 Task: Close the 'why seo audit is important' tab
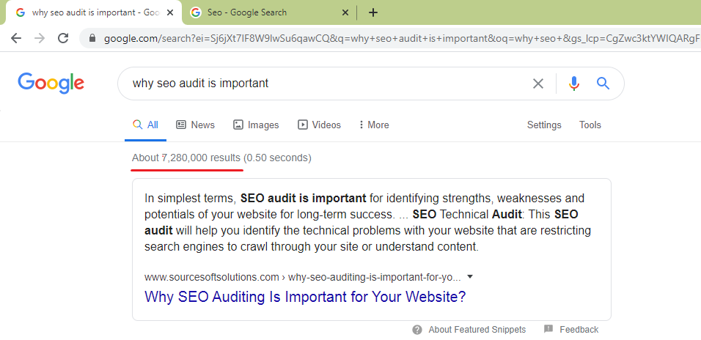click(x=170, y=12)
